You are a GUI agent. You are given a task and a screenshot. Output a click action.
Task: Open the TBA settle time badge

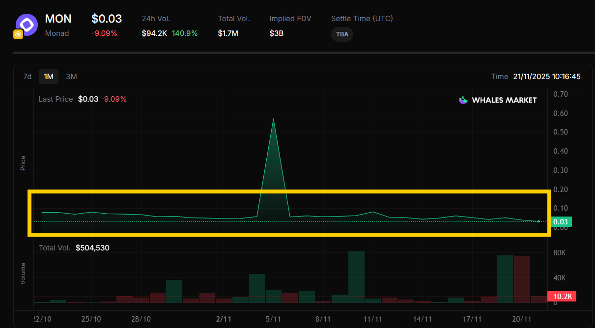click(342, 34)
